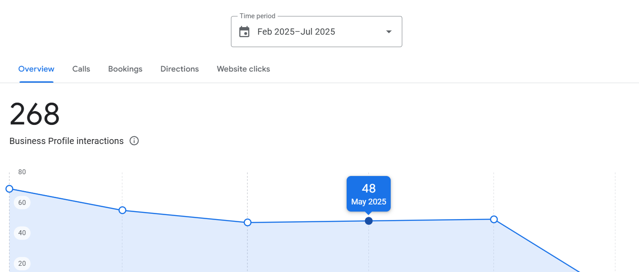Select the data point just before May 2025
639x272 pixels.
tap(248, 222)
